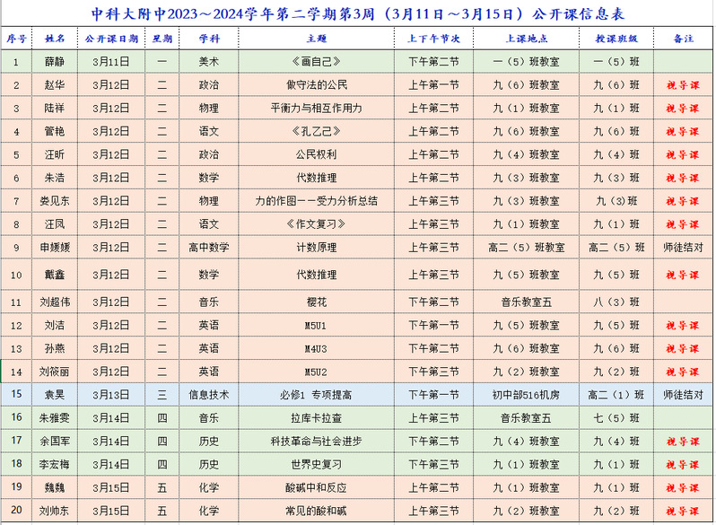This screenshot has width=716, height=525.
Task: Select the topic 科技革命与社会进步
Action: 317,442
